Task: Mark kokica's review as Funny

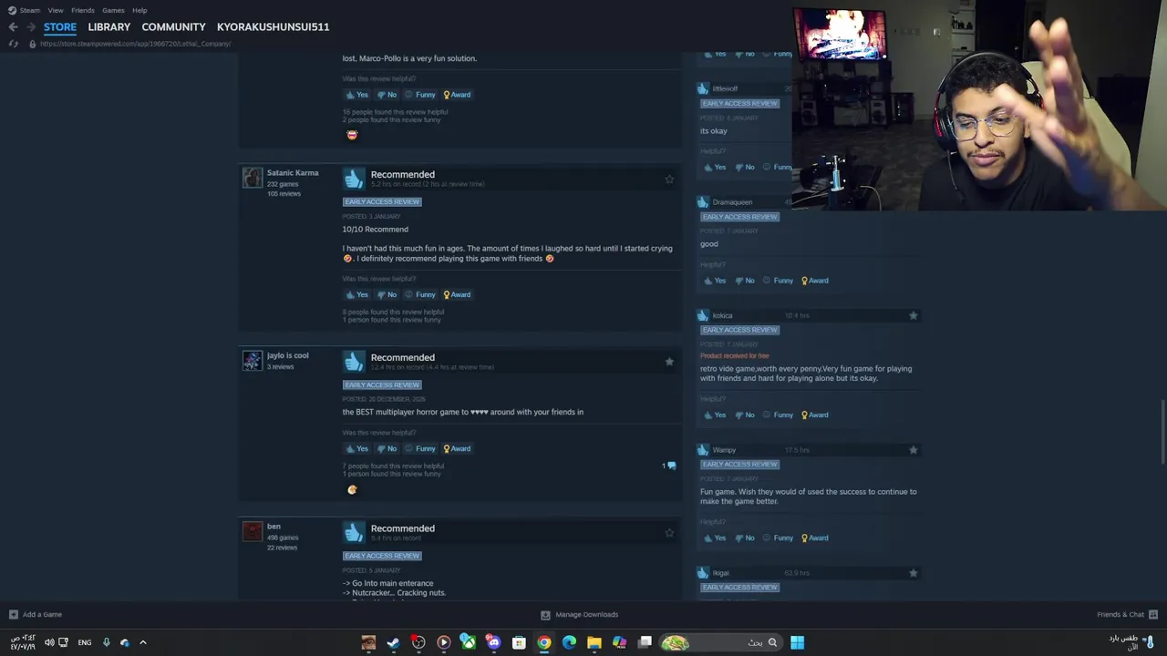Action: (x=778, y=415)
